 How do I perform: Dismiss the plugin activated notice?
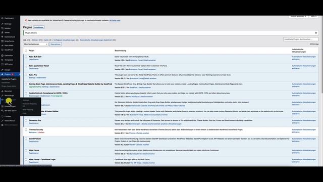pos(316,33)
